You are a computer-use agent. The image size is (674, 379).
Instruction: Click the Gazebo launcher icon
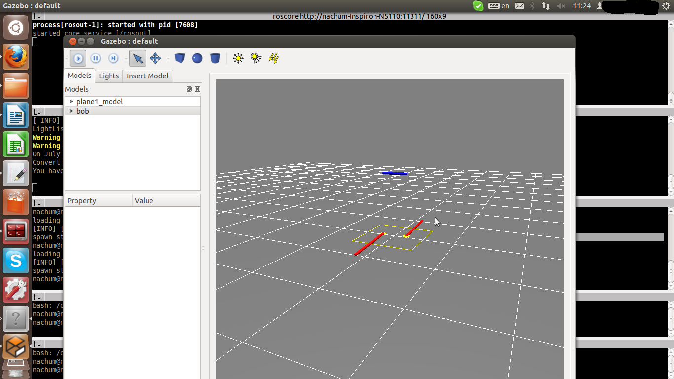(x=16, y=347)
